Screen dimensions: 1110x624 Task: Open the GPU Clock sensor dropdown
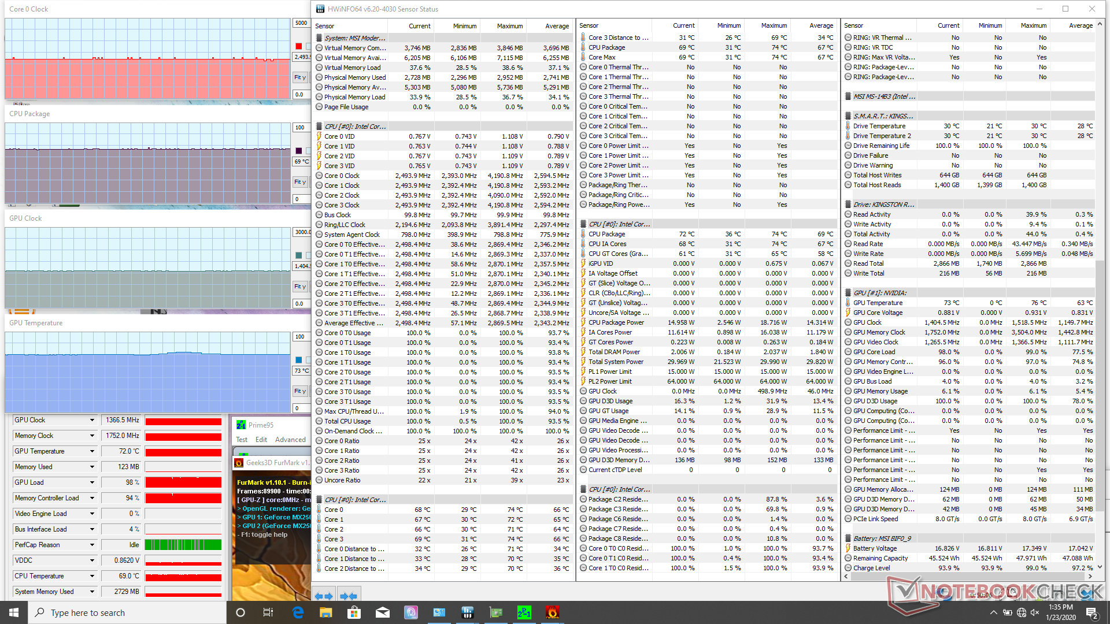92,420
